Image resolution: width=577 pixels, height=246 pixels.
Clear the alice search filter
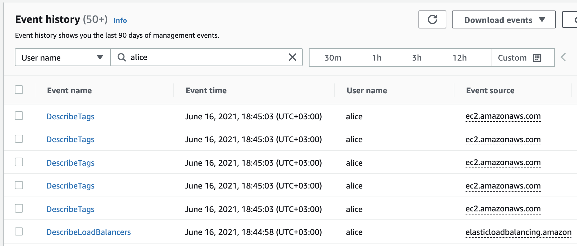point(292,57)
